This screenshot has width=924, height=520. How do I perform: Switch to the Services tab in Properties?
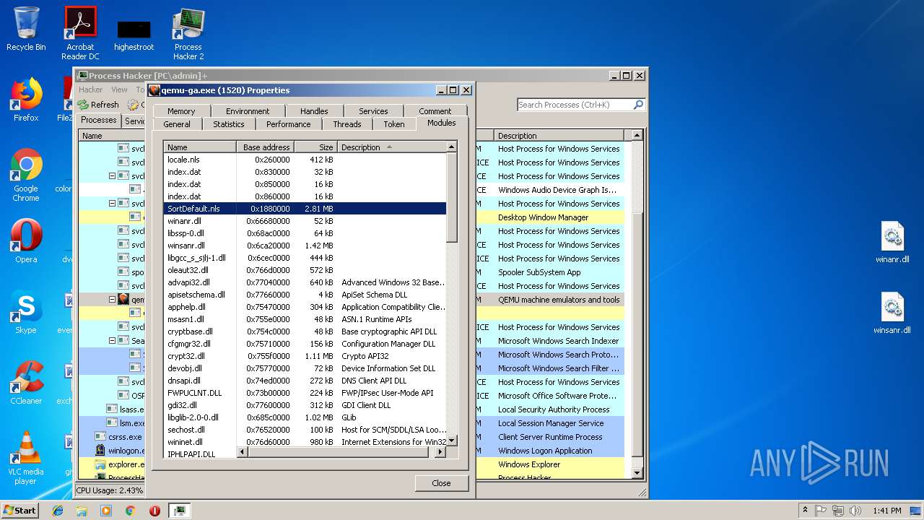point(373,111)
